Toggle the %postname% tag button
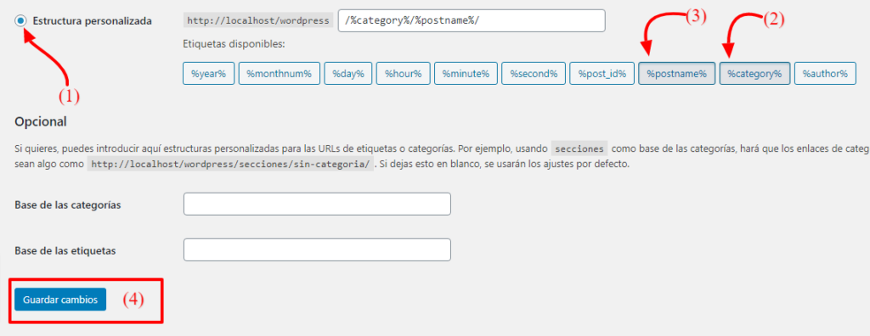 click(x=676, y=73)
